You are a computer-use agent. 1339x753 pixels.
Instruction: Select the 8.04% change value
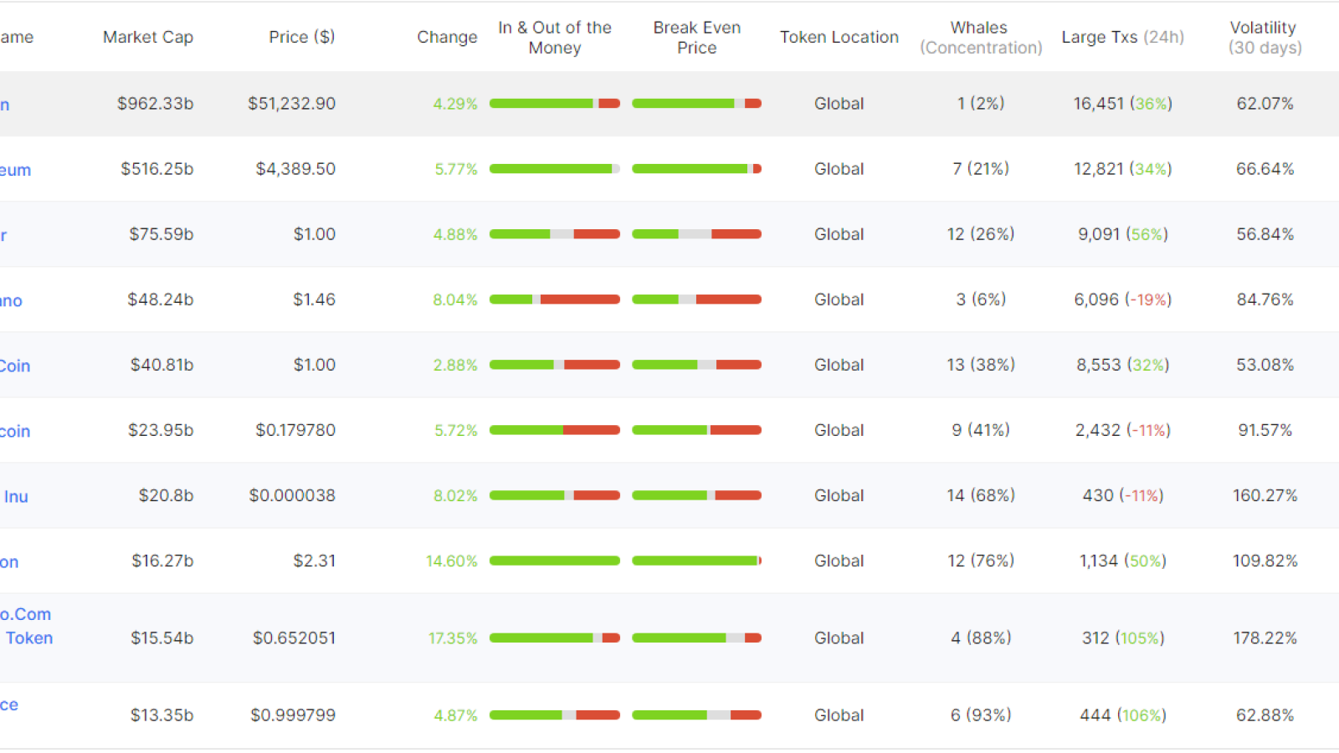455,300
